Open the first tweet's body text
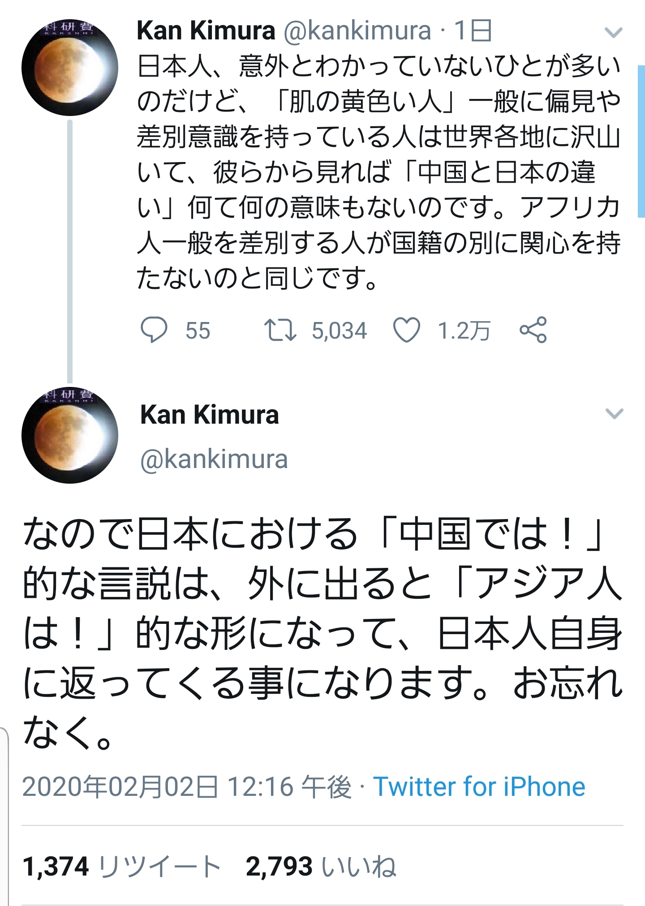Image resolution: width=645 pixels, height=906 pixels. [x=378, y=172]
